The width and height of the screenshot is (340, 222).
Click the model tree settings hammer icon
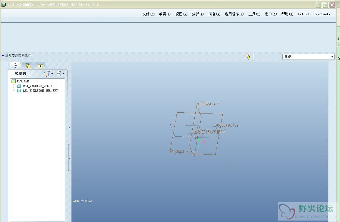coord(47,74)
